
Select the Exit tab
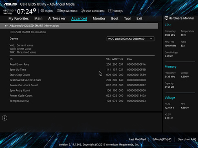point(139,19)
